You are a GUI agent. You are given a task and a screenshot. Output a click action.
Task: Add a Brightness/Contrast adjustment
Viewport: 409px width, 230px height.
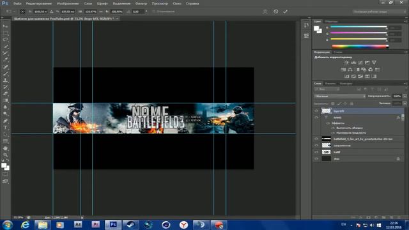click(x=346, y=63)
